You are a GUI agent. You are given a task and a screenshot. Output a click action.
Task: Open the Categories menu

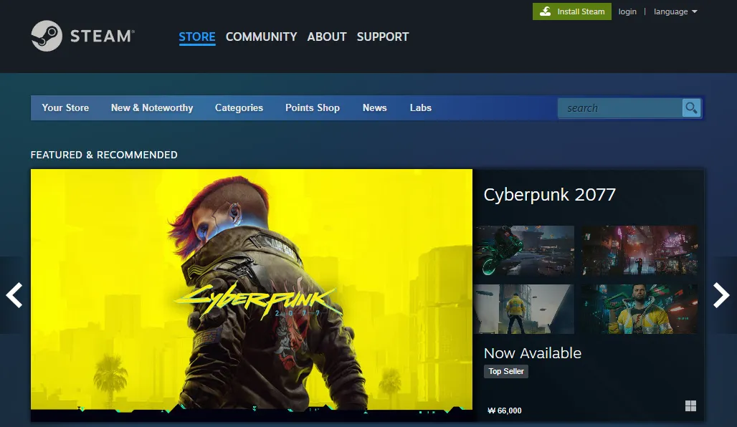[239, 107]
